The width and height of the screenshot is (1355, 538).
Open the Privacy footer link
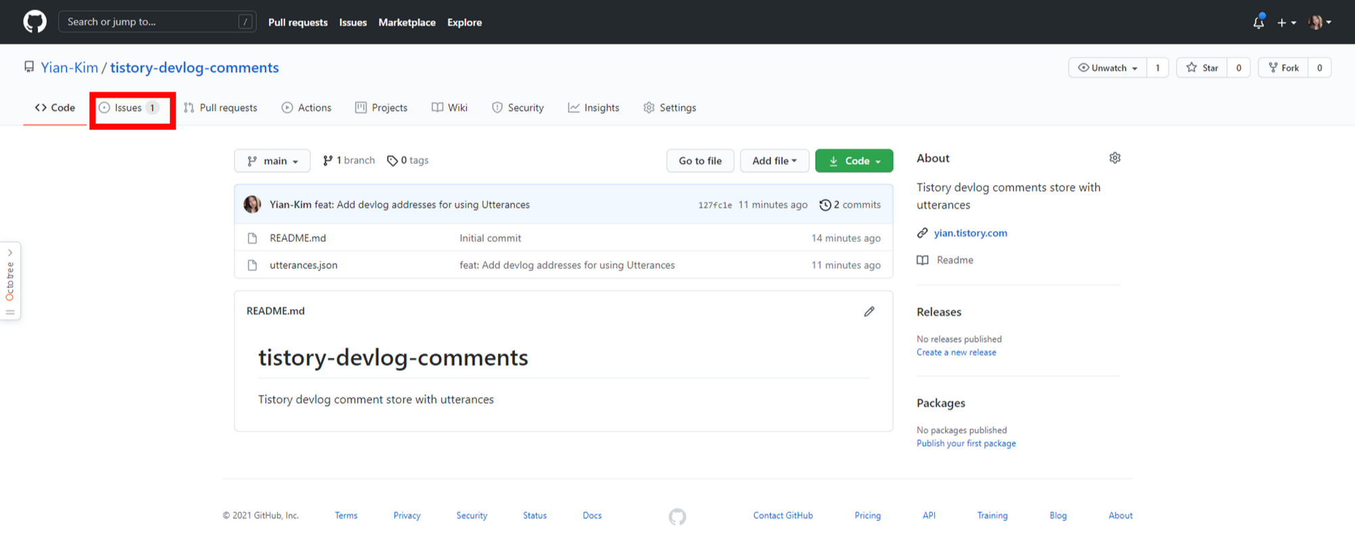406,516
